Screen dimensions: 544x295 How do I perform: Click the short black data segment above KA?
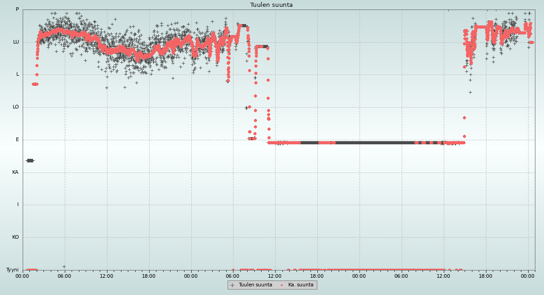click(x=30, y=161)
